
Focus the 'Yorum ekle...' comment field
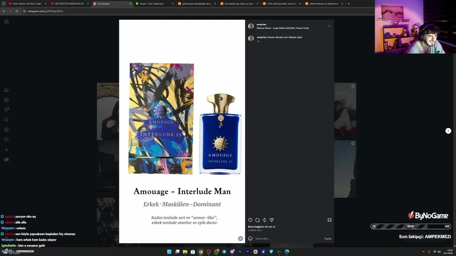click(288, 239)
